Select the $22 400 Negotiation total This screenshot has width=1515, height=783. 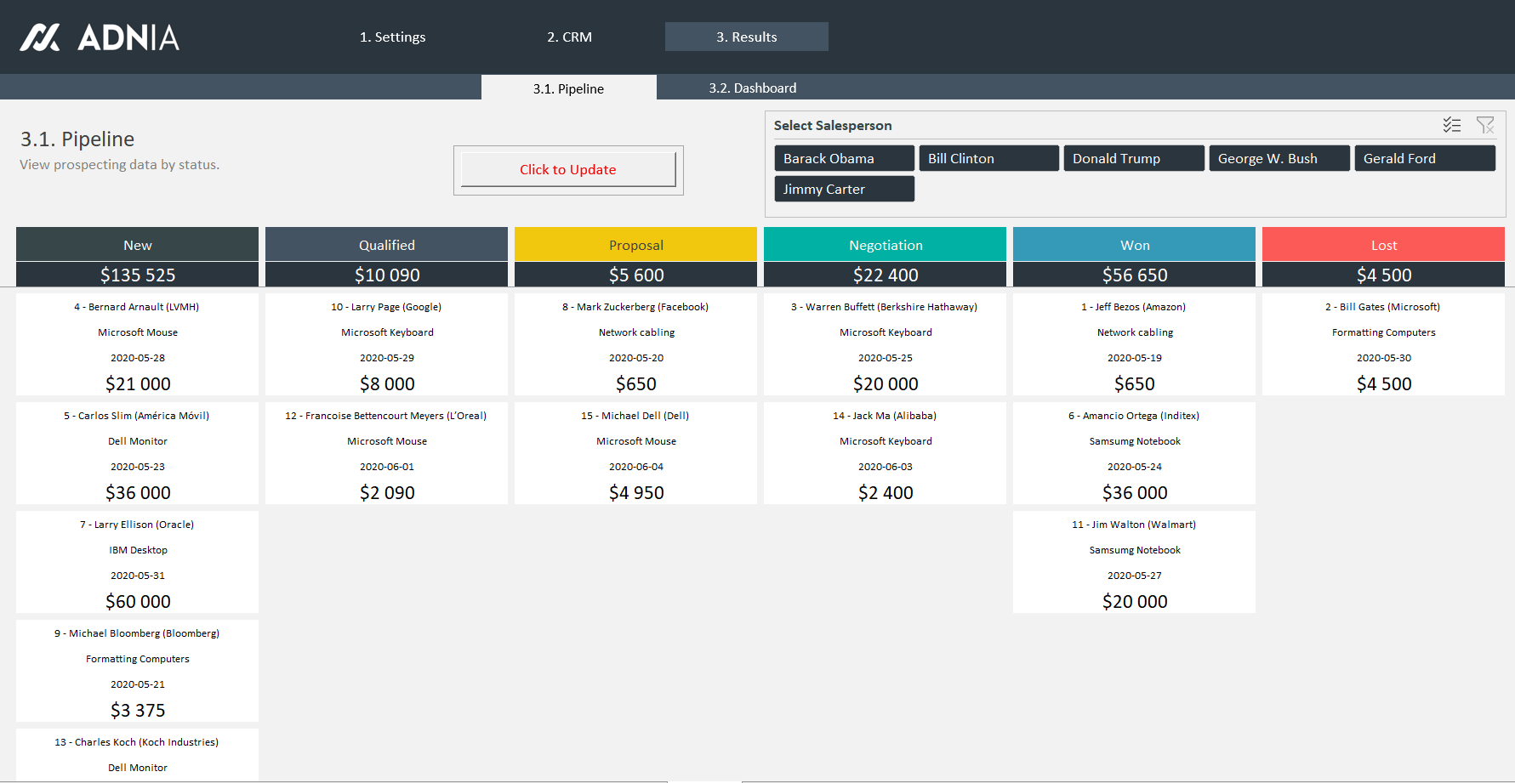coord(885,275)
